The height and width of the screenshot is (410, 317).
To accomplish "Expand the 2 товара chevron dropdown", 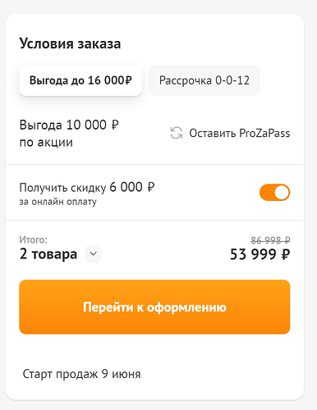I will click(93, 254).
